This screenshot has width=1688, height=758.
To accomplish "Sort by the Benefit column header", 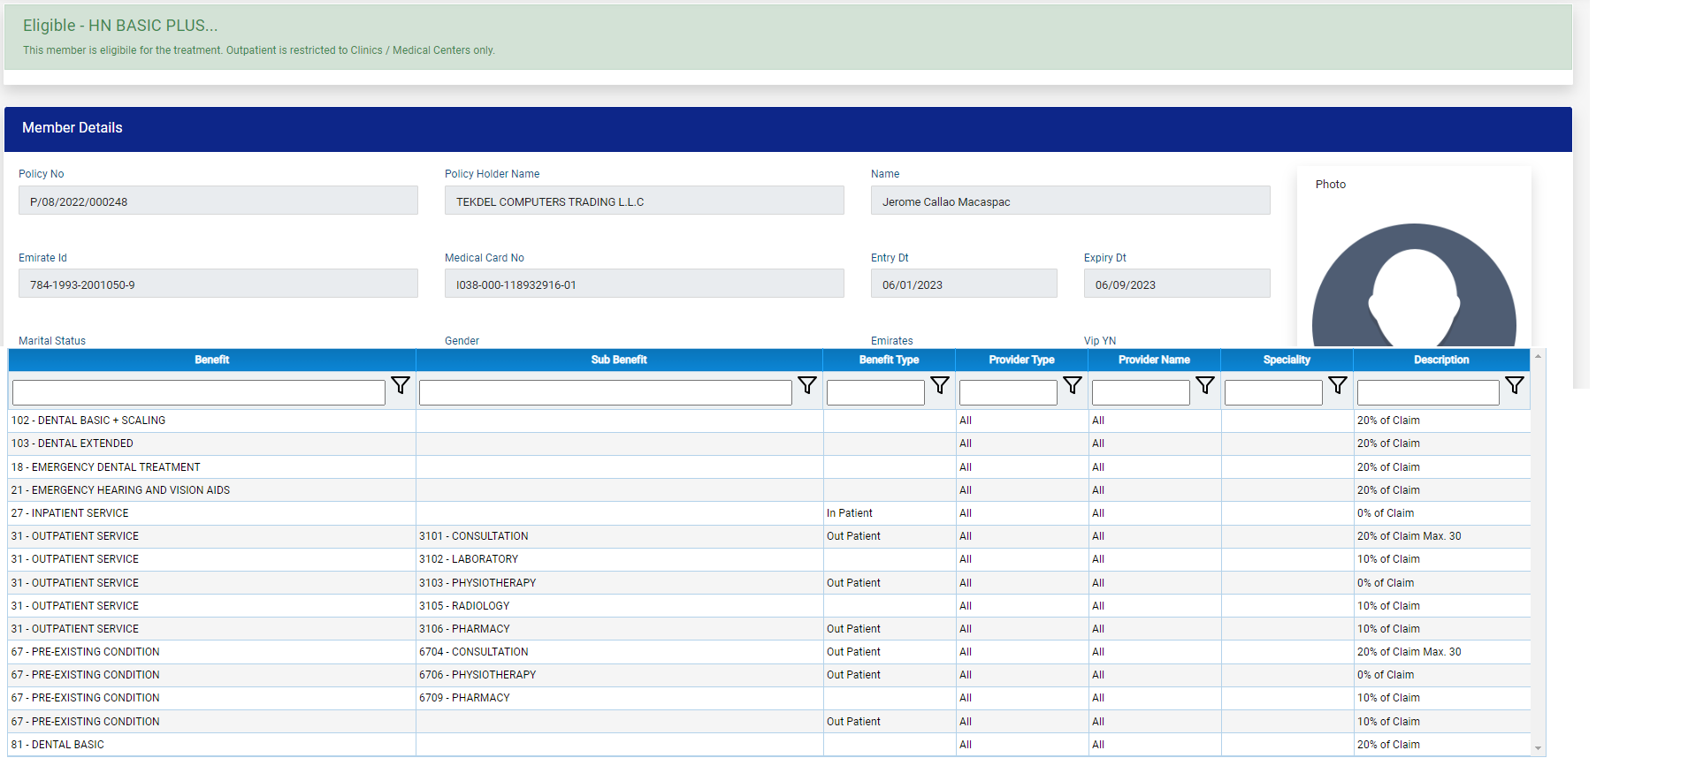I will 211,360.
